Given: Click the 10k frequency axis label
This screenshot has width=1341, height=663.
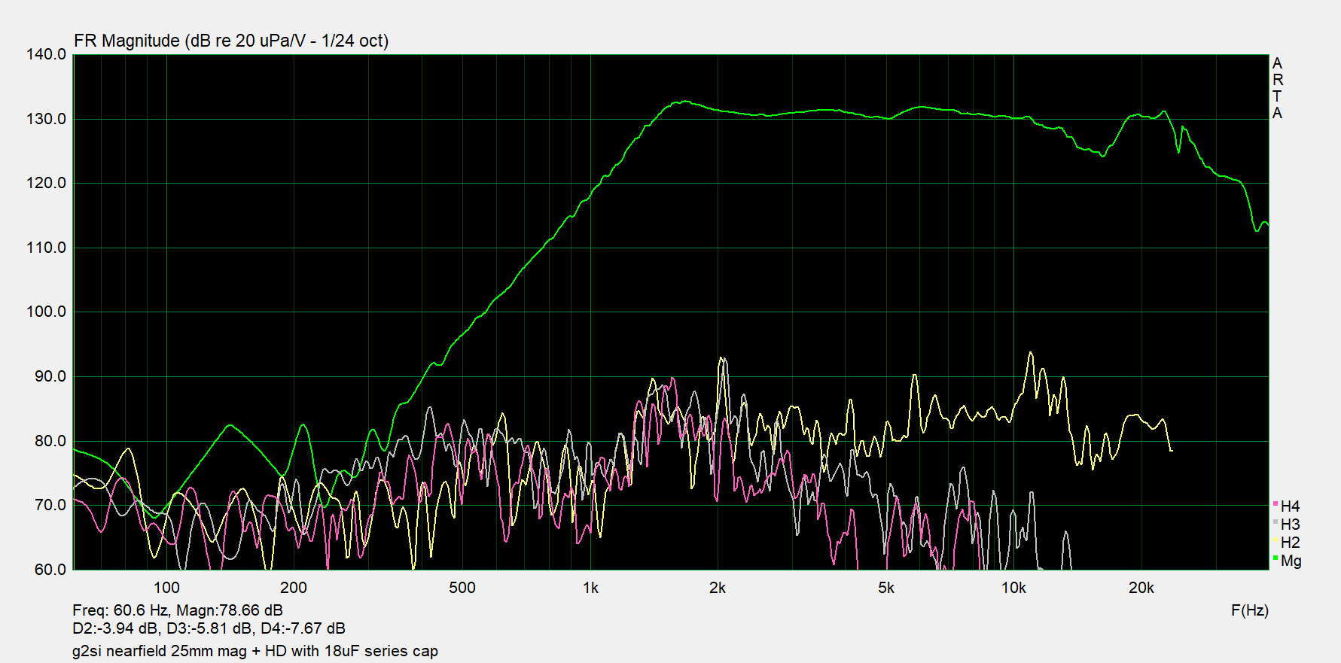Looking at the screenshot, I should (1013, 588).
